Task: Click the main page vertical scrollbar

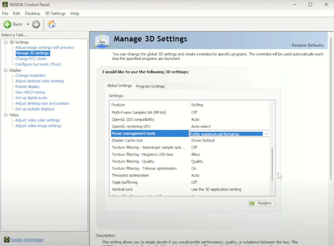Action: pos(331,109)
